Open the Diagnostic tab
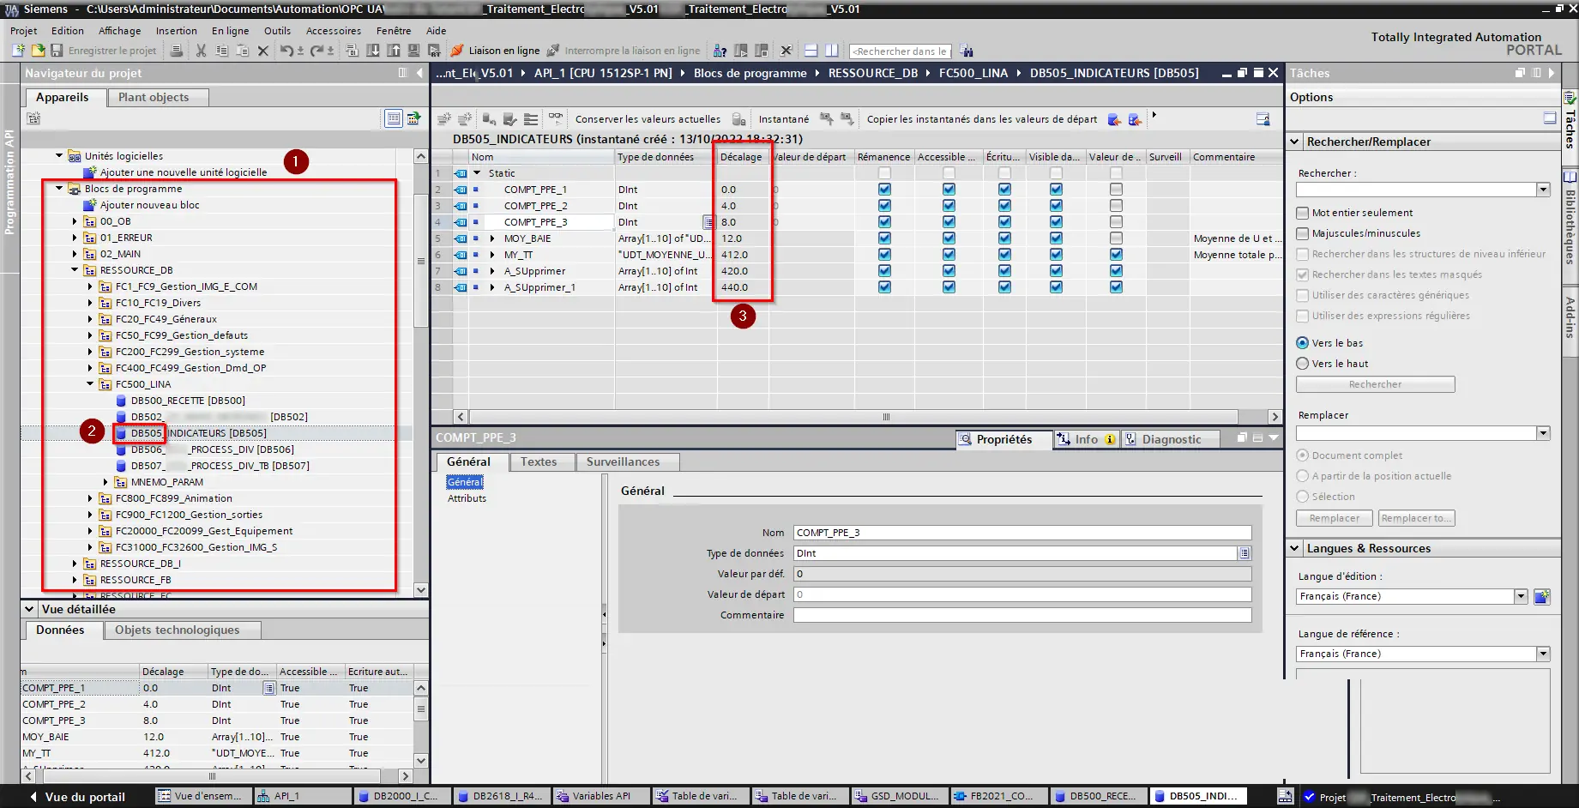The image size is (1579, 808). (1172, 439)
